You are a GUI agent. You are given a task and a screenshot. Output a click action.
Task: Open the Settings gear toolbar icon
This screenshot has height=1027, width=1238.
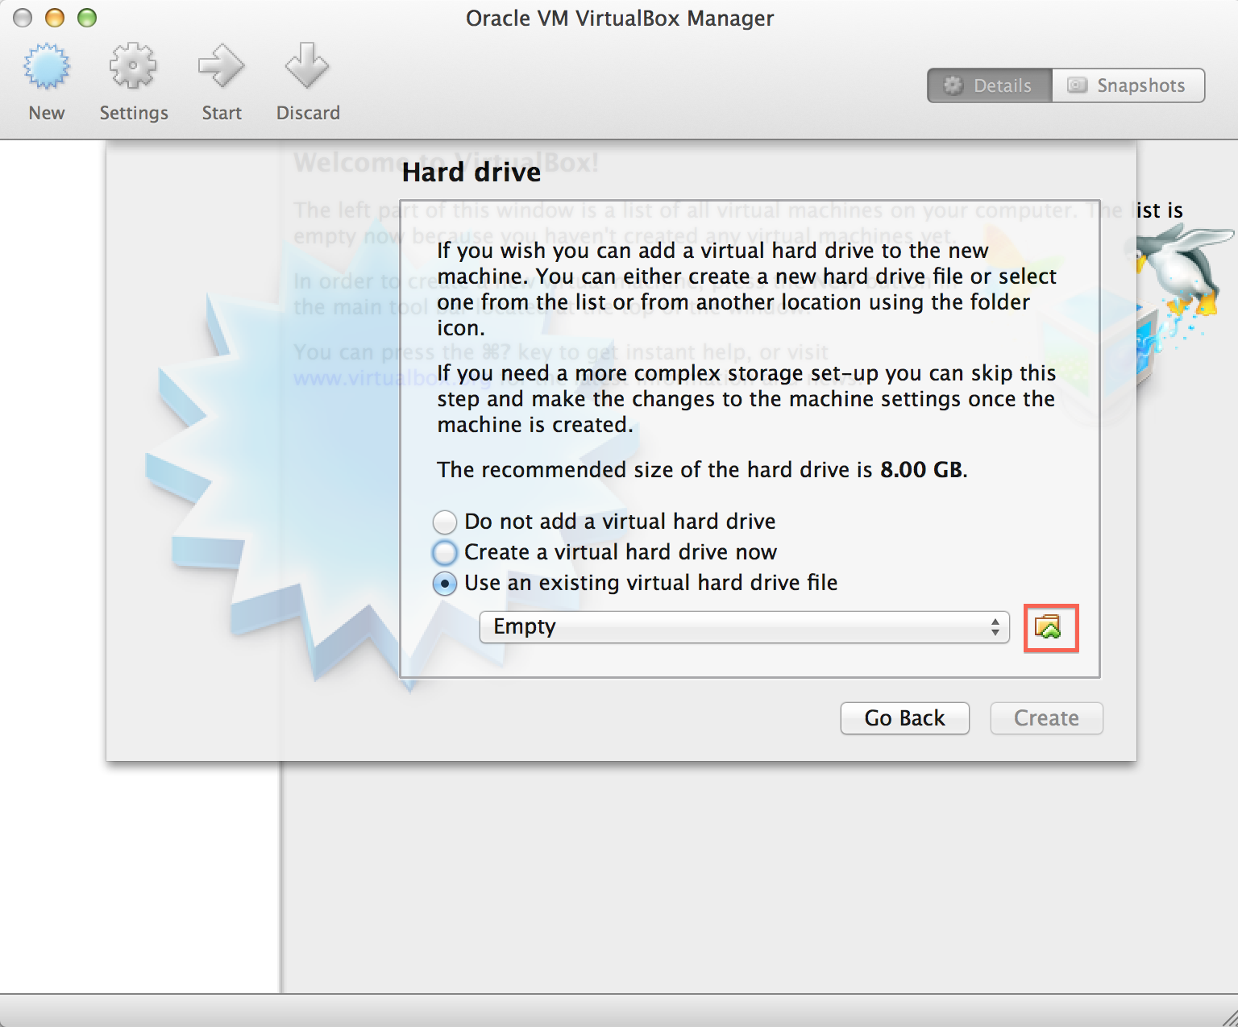pyautogui.click(x=133, y=68)
